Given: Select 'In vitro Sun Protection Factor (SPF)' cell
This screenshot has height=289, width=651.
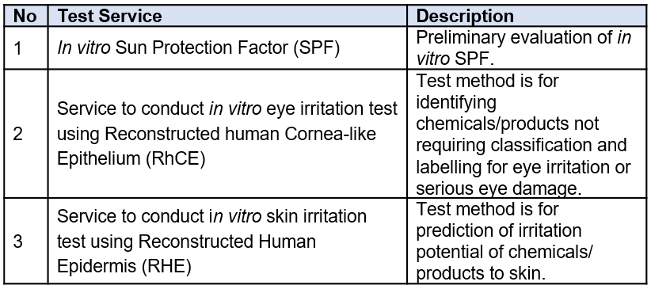Looking at the screenshot, I should 227,48.
